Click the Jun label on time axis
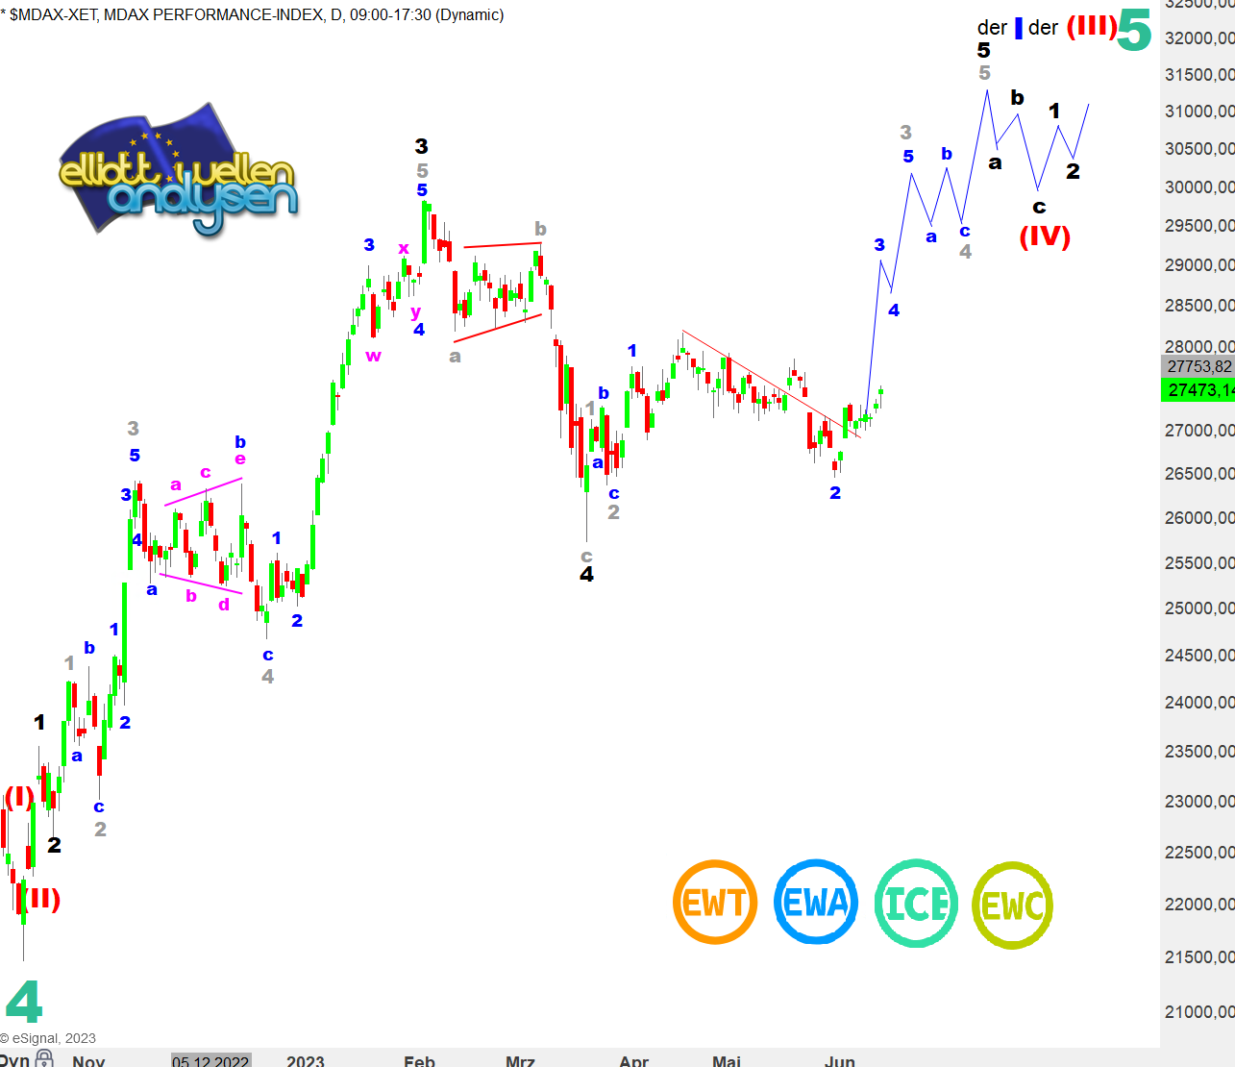The width and height of the screenshot is (1235, 1067). coord(839,1061)
